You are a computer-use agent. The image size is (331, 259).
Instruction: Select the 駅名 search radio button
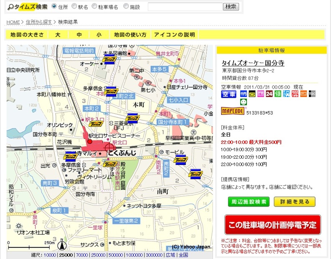74,6
